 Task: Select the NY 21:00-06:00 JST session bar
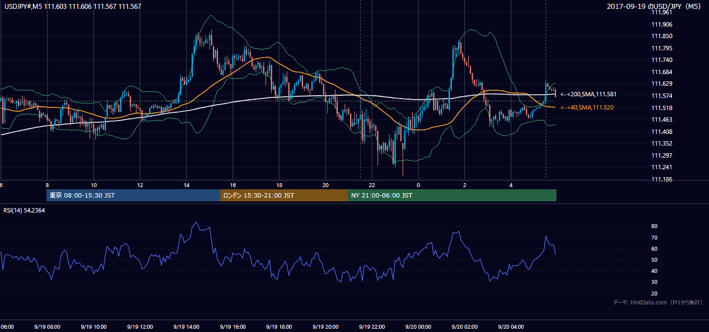click(452, 195)
